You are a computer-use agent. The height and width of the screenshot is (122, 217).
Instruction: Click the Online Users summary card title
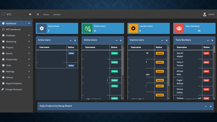click(x=99, y=26)
